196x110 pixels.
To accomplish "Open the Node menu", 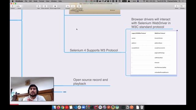I will (36, 1).
